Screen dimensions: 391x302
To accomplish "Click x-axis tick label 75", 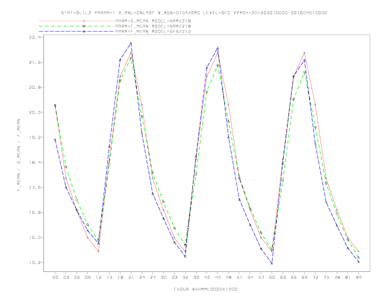I will coord(326,277).
